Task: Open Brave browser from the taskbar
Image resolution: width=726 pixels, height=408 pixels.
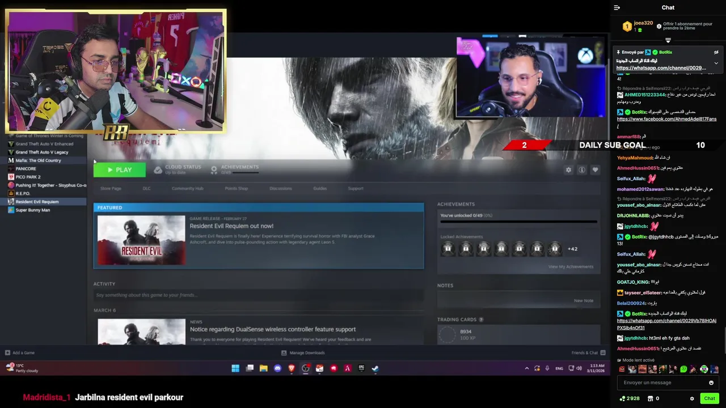Action: 292,368
